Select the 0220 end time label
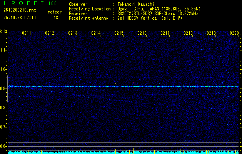Screen dimensions: 242x154 pyautogui.click(x=234, y=33)
